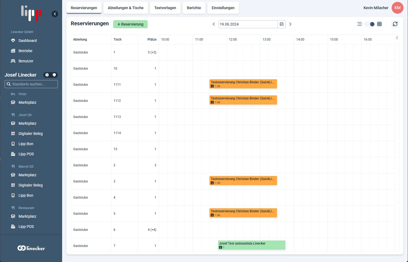Click the Marcel QS section label
Screen dimensions: 408x262
(x=26, y=167)
